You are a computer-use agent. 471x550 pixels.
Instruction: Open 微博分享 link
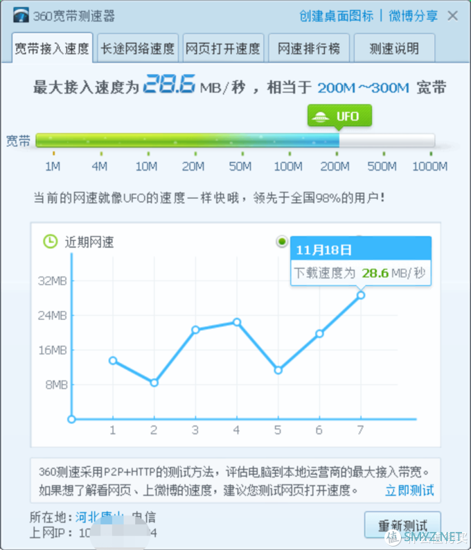click(413, 16)
